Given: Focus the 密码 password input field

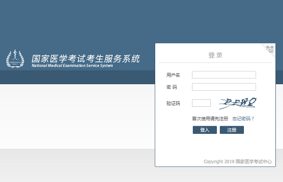Looking at the screenshot, I should (224, 87).
